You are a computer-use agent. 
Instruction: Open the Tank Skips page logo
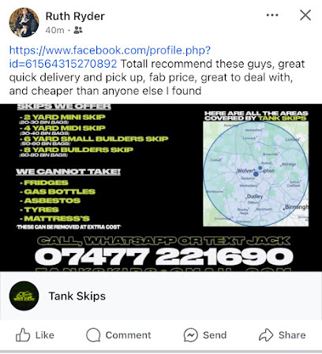click(x=24, y=296)
